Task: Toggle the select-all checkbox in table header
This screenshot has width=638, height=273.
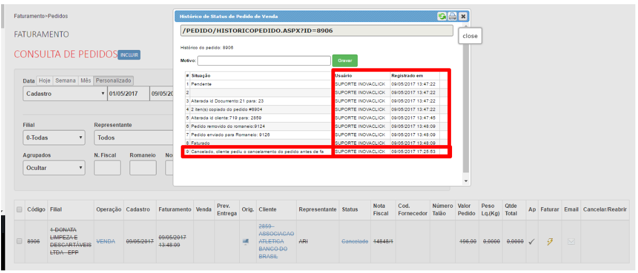Action: point(19,209)
